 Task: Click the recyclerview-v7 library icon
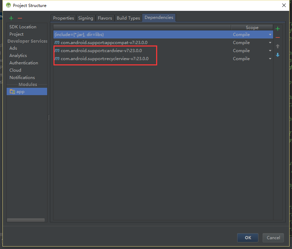[x=57, y=59]
